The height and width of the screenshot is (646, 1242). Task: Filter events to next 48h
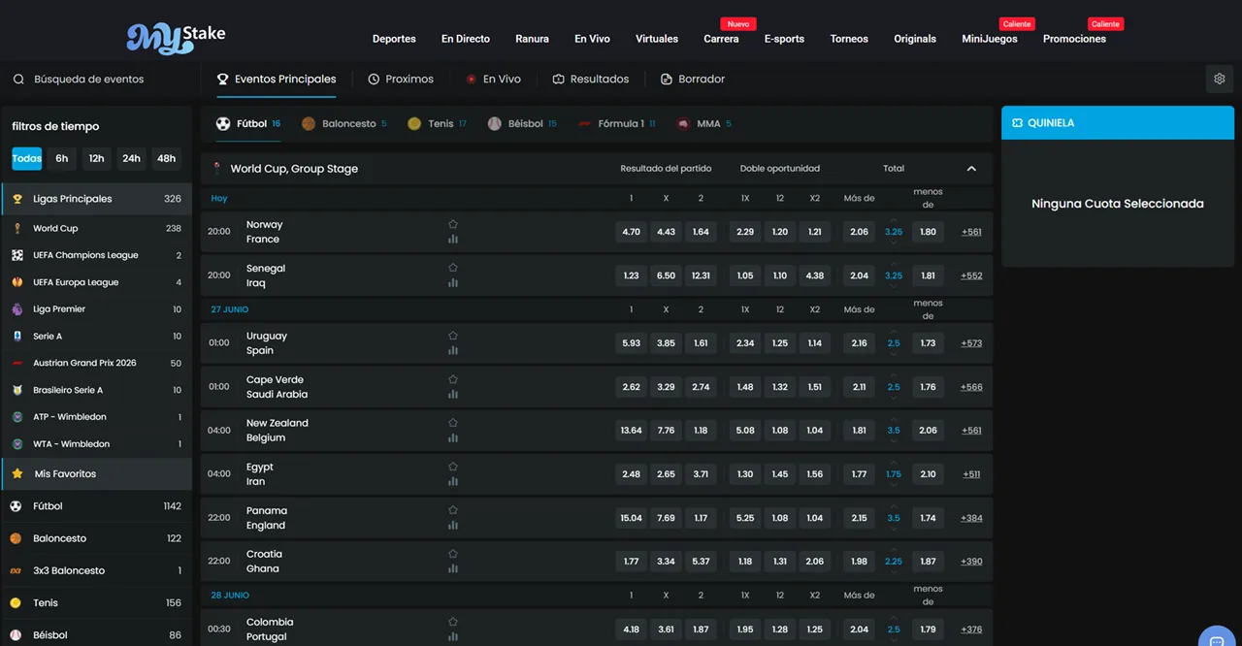[167, 159]
